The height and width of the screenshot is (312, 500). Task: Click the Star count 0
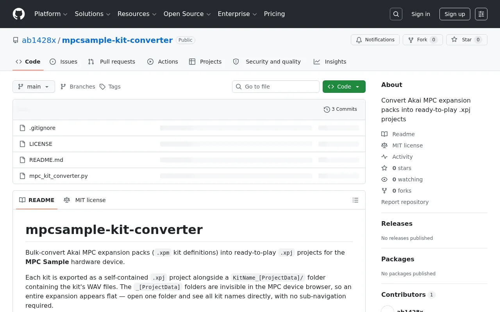click(x=478, y=40)
